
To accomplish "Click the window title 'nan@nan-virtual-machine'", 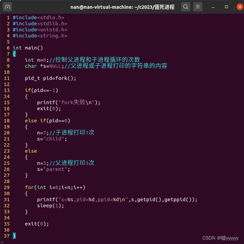I will click(x=102, y=7).
